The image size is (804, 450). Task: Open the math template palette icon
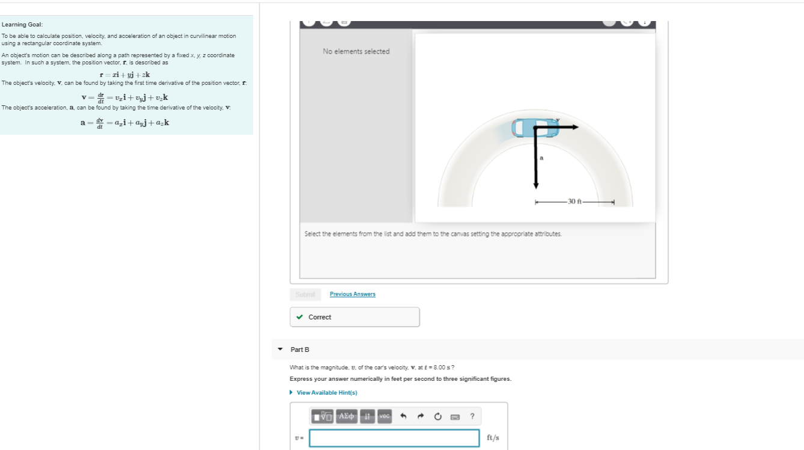(322, 416)
